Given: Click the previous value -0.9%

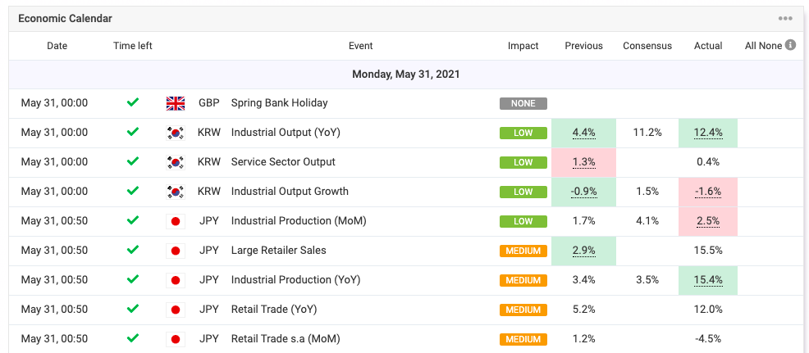Looking at the screenshot, I should 583,191.
